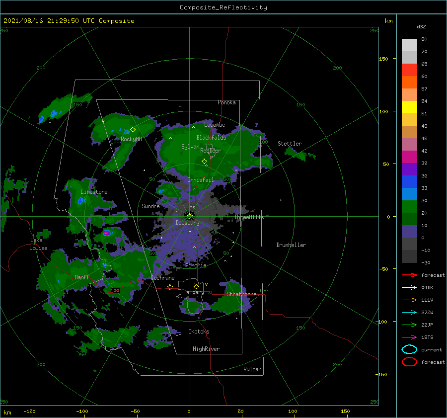447x418 pixels.
Task: Click the white 04DK arrow legend icon
Action: tap(409, 288)
